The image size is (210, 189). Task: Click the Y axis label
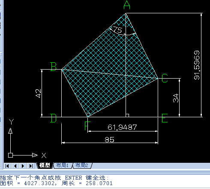point(11,122)
